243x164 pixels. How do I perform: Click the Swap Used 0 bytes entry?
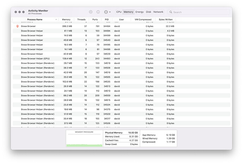(x=122, y=144)
